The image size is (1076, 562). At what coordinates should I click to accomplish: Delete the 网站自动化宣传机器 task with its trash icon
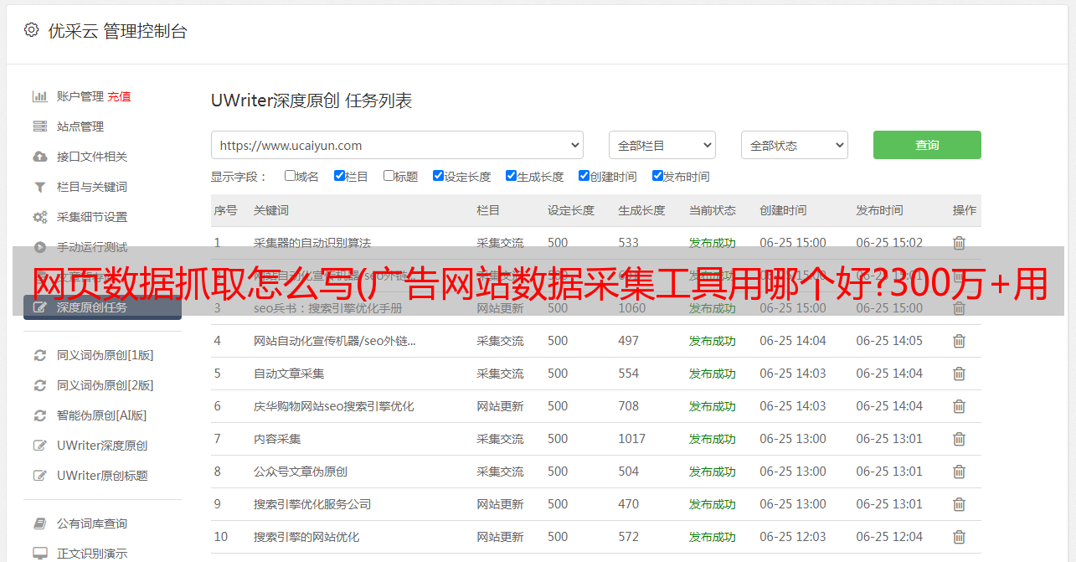coord(960,341)
